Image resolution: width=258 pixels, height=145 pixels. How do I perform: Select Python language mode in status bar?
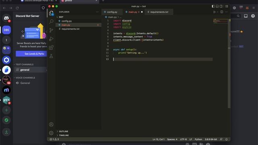click(198, 139)
